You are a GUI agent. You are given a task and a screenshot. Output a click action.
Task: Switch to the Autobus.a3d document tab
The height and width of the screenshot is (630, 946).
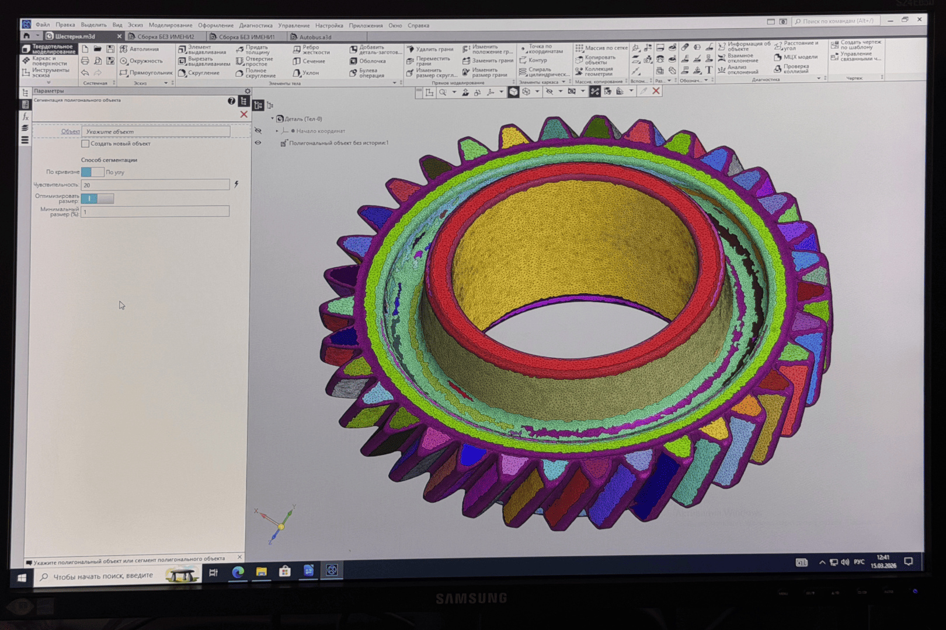coord(314,37)
